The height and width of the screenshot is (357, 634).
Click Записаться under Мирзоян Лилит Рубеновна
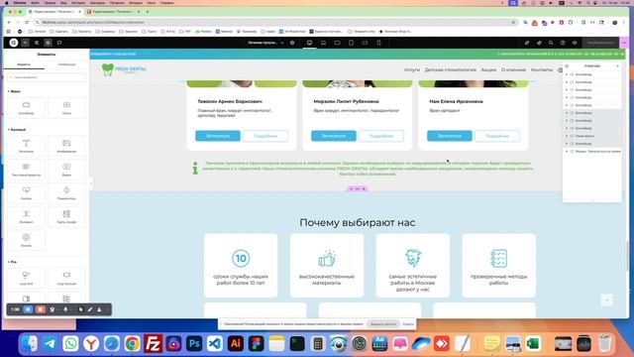[334, 136]
